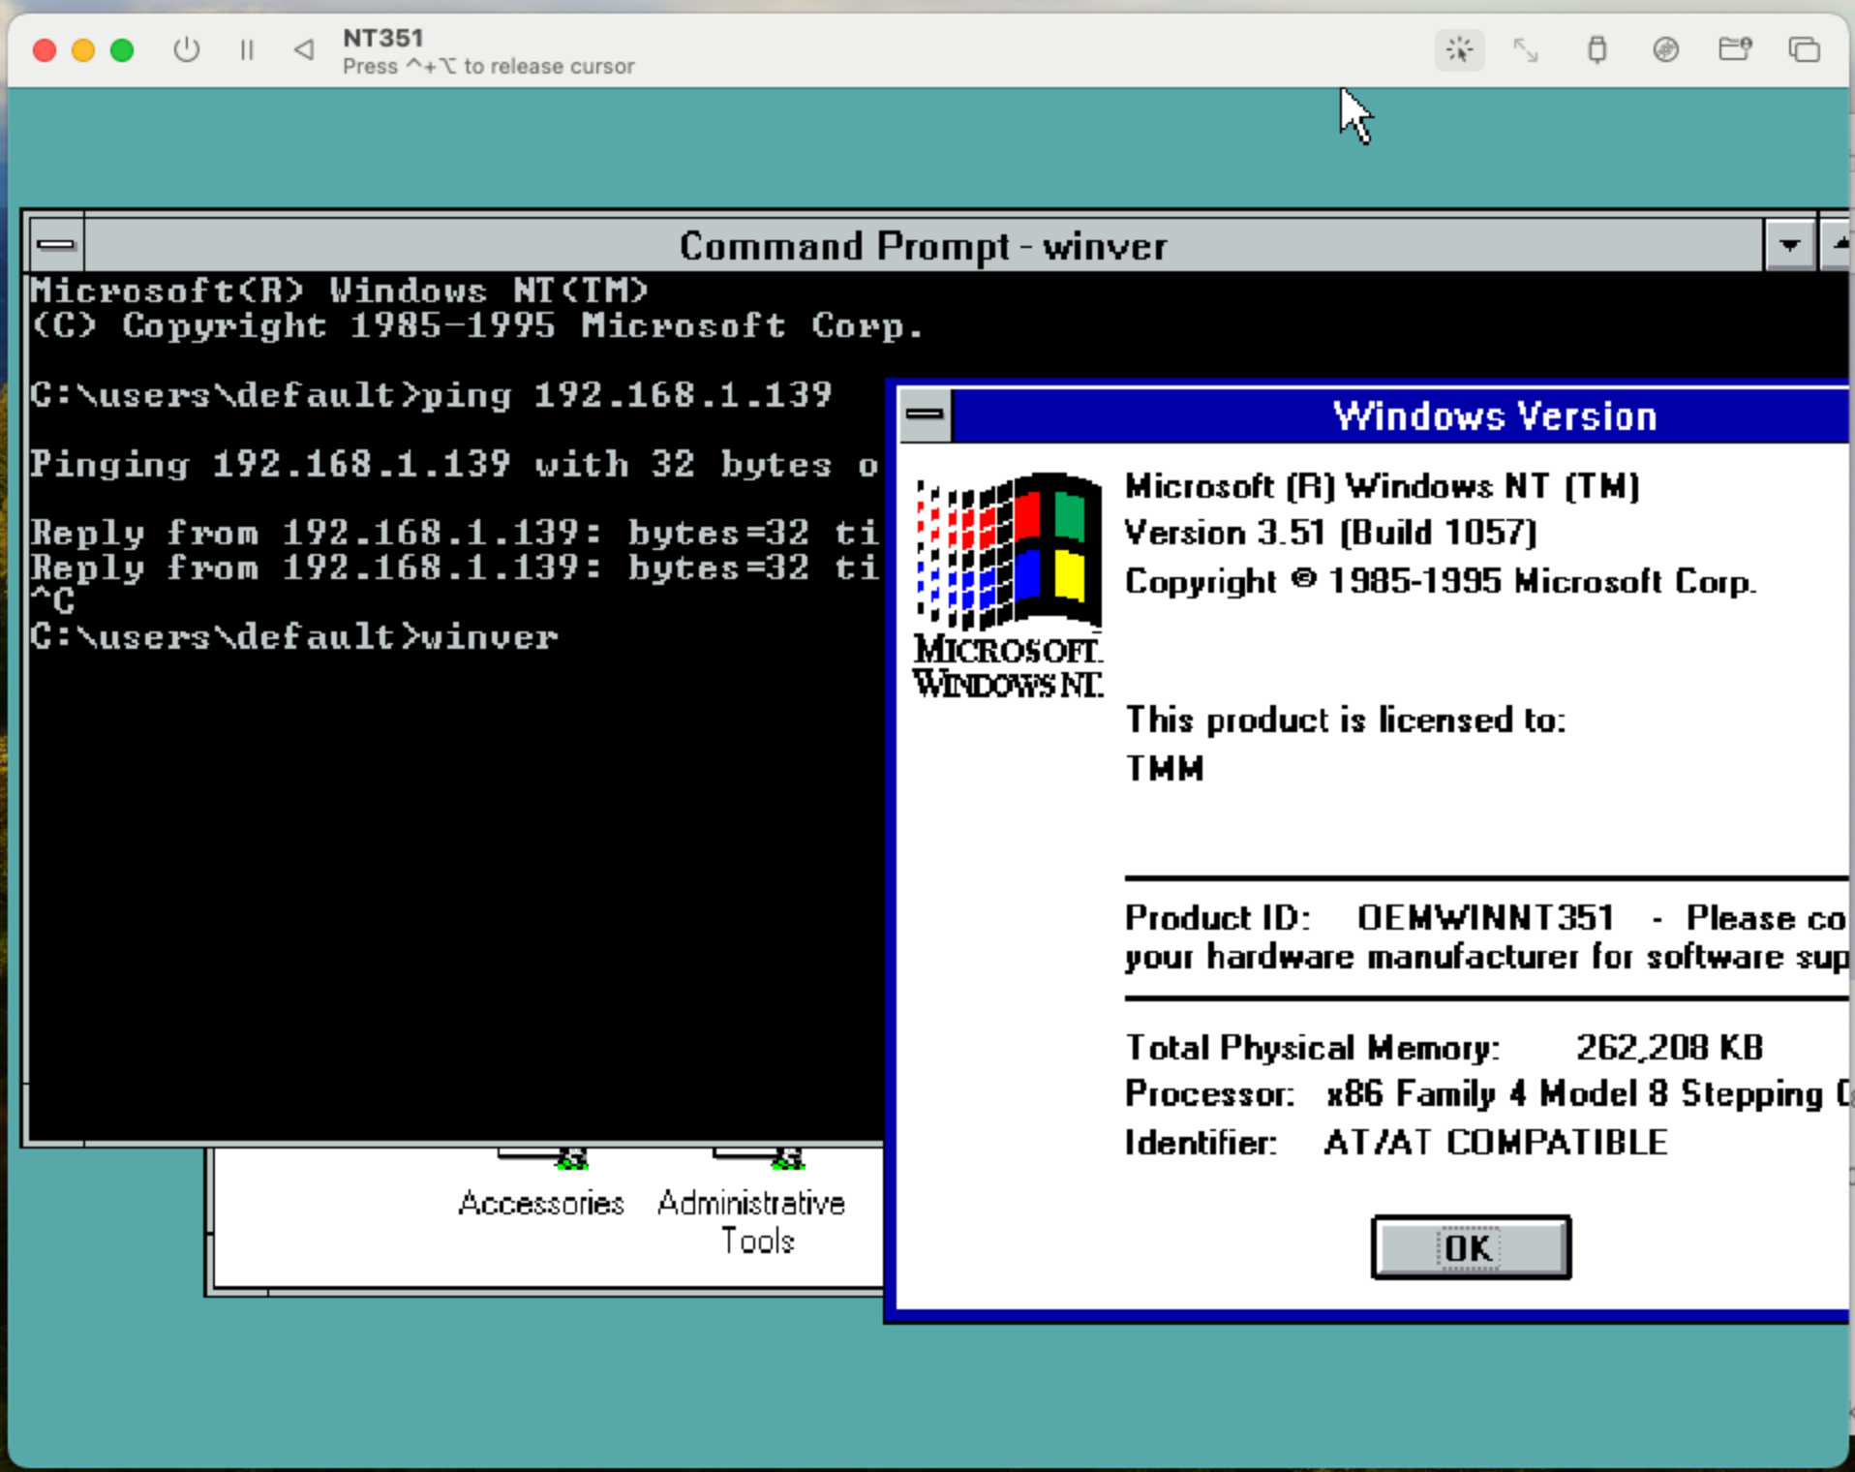Click the power button for the VM
This screenshot has height=1472, width=1855.
pyautogui.click(x=186, y=49)
